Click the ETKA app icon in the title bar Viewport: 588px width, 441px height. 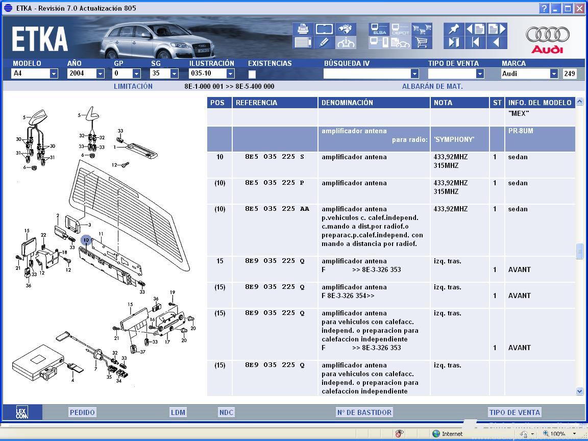coord(8,8)
